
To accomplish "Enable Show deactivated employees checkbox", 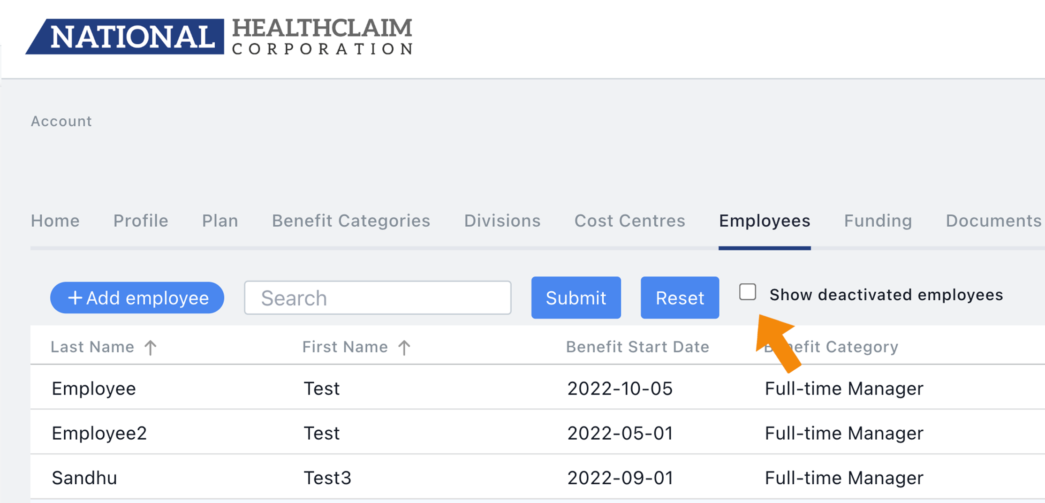I will pyautogui.click(x=748, y=292).
